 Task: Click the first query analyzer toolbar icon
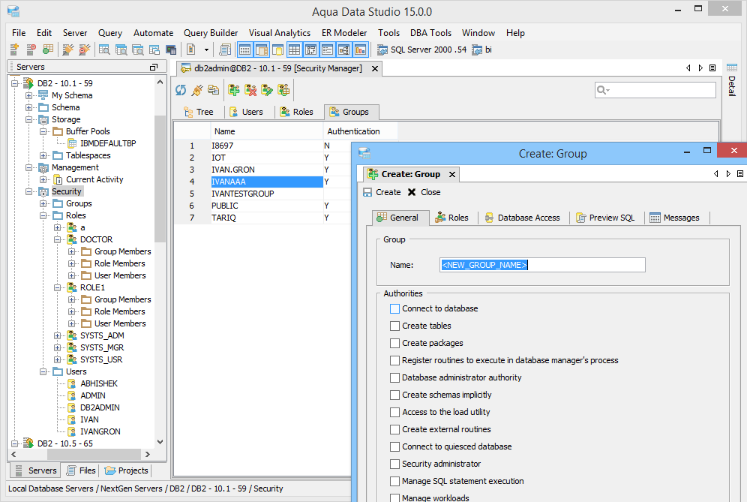104,49
